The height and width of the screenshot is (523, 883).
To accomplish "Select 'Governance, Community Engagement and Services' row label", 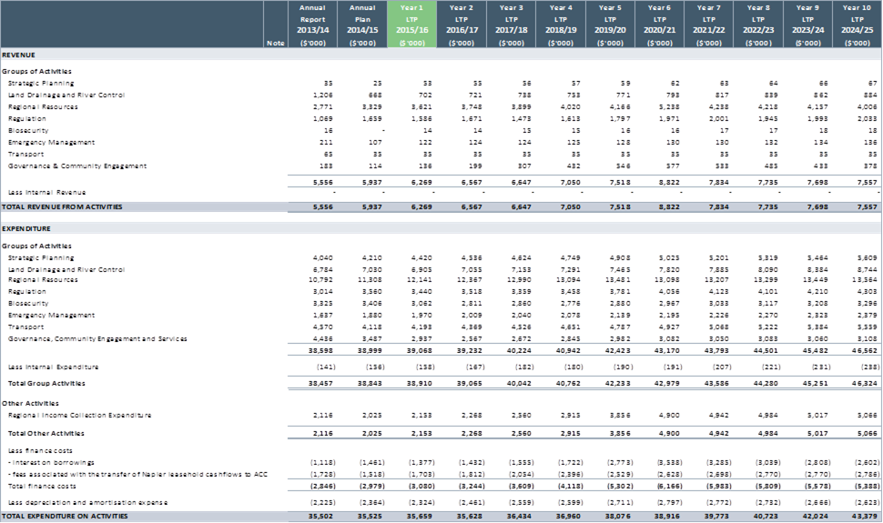I will (97, 339).
